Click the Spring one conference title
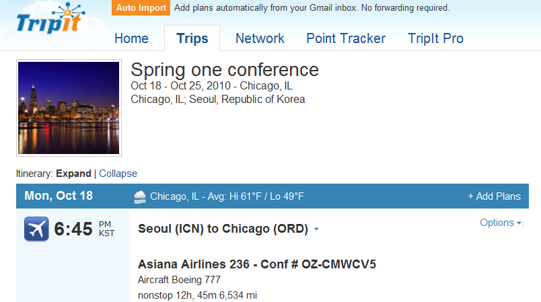Image resolution: width=541 pixels, height=302 pixels. point(225,70)
